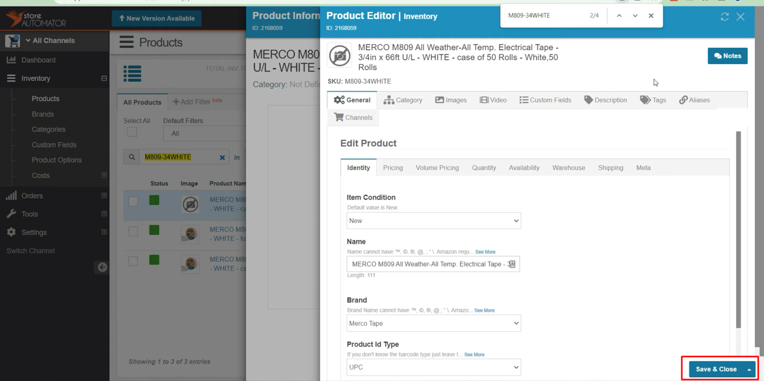Image resolution: width=764 pixels, height=381 pixels.
Task: Open the Notes button
Action: pyautogui.click(x=727, y=56)
